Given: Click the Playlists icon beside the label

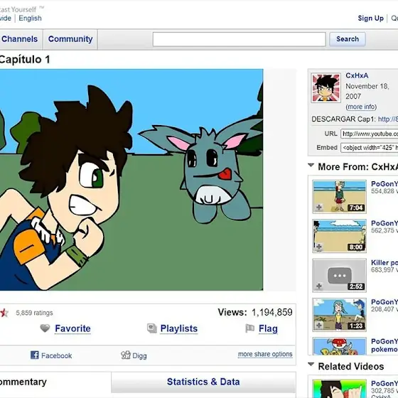Looking at the screenshot, I should 152,328.
